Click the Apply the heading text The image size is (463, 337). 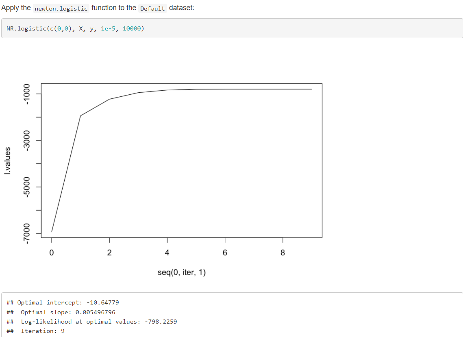tap(16, 8)
